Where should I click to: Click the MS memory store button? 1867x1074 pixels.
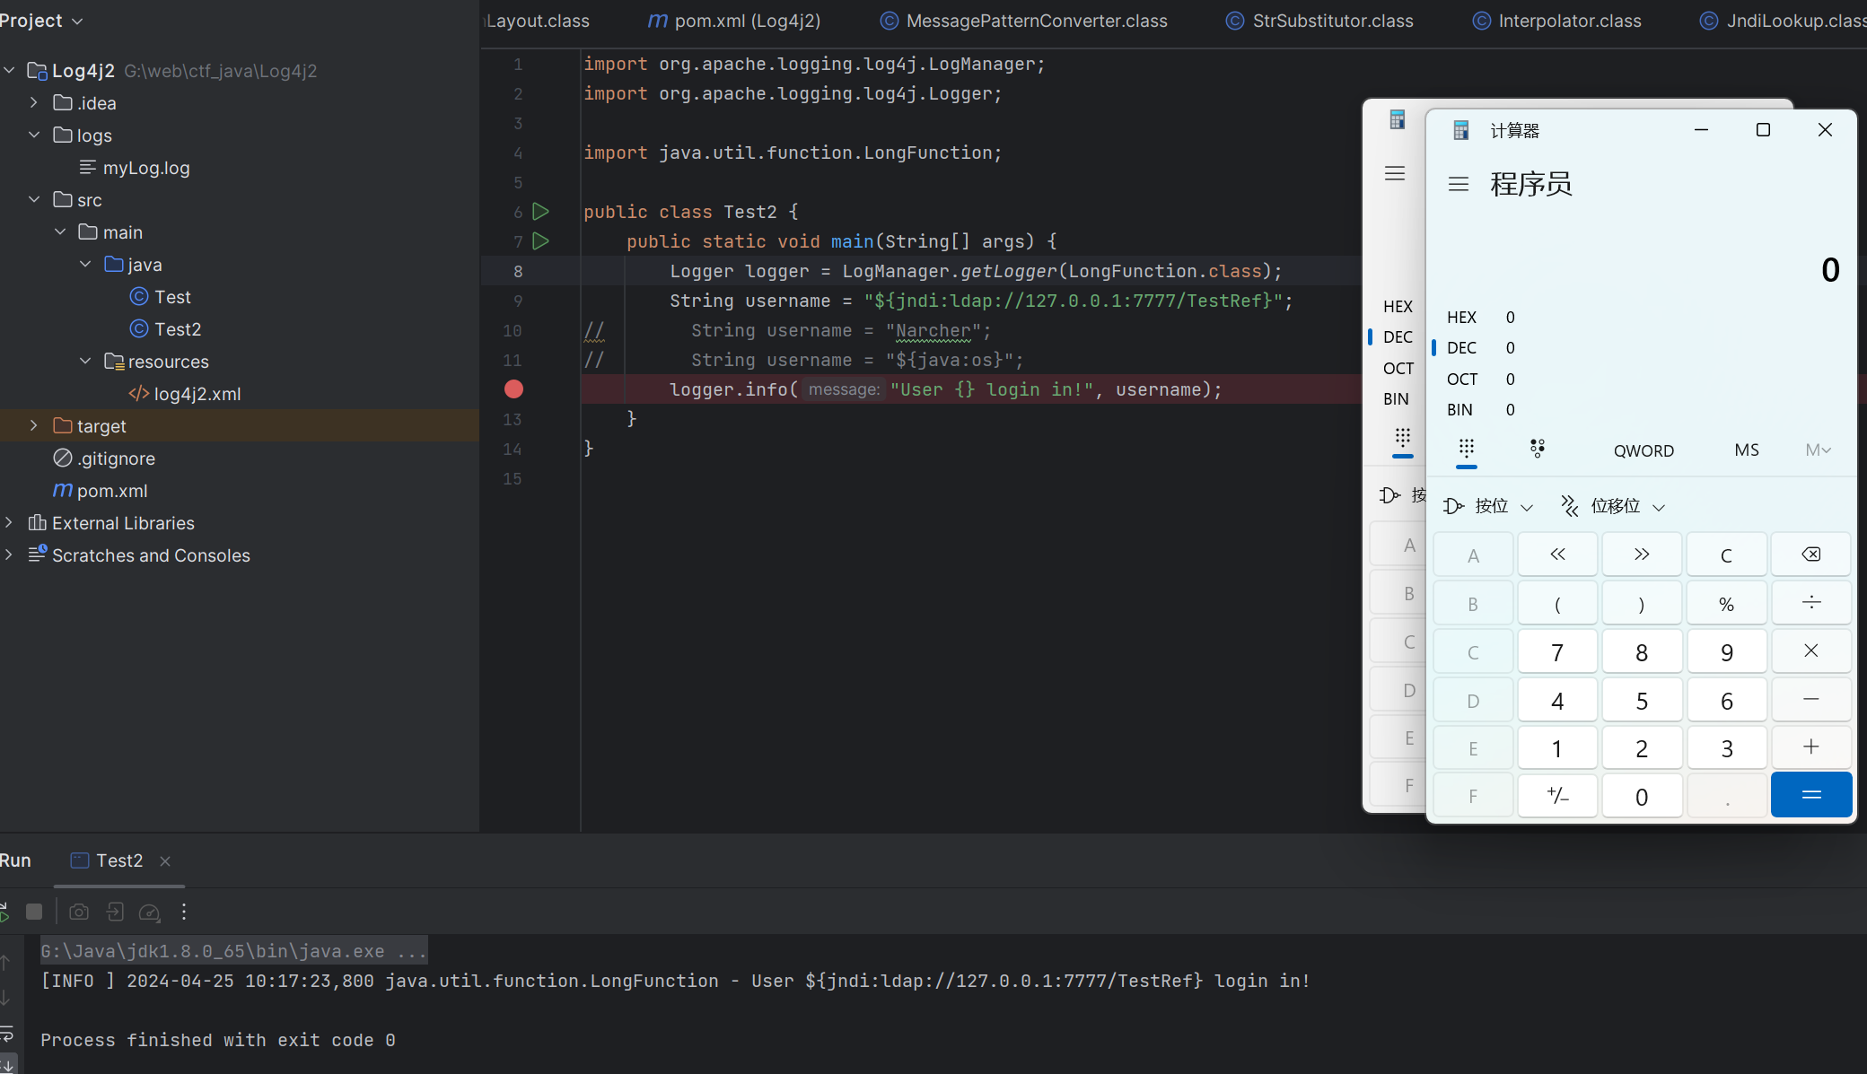pos(1747,450)
